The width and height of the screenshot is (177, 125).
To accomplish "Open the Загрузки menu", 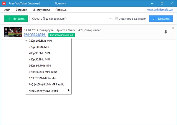I will (21, 10).
